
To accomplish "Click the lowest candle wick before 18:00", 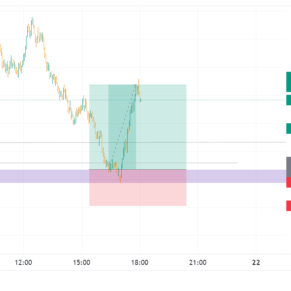I will coord(120,181).
